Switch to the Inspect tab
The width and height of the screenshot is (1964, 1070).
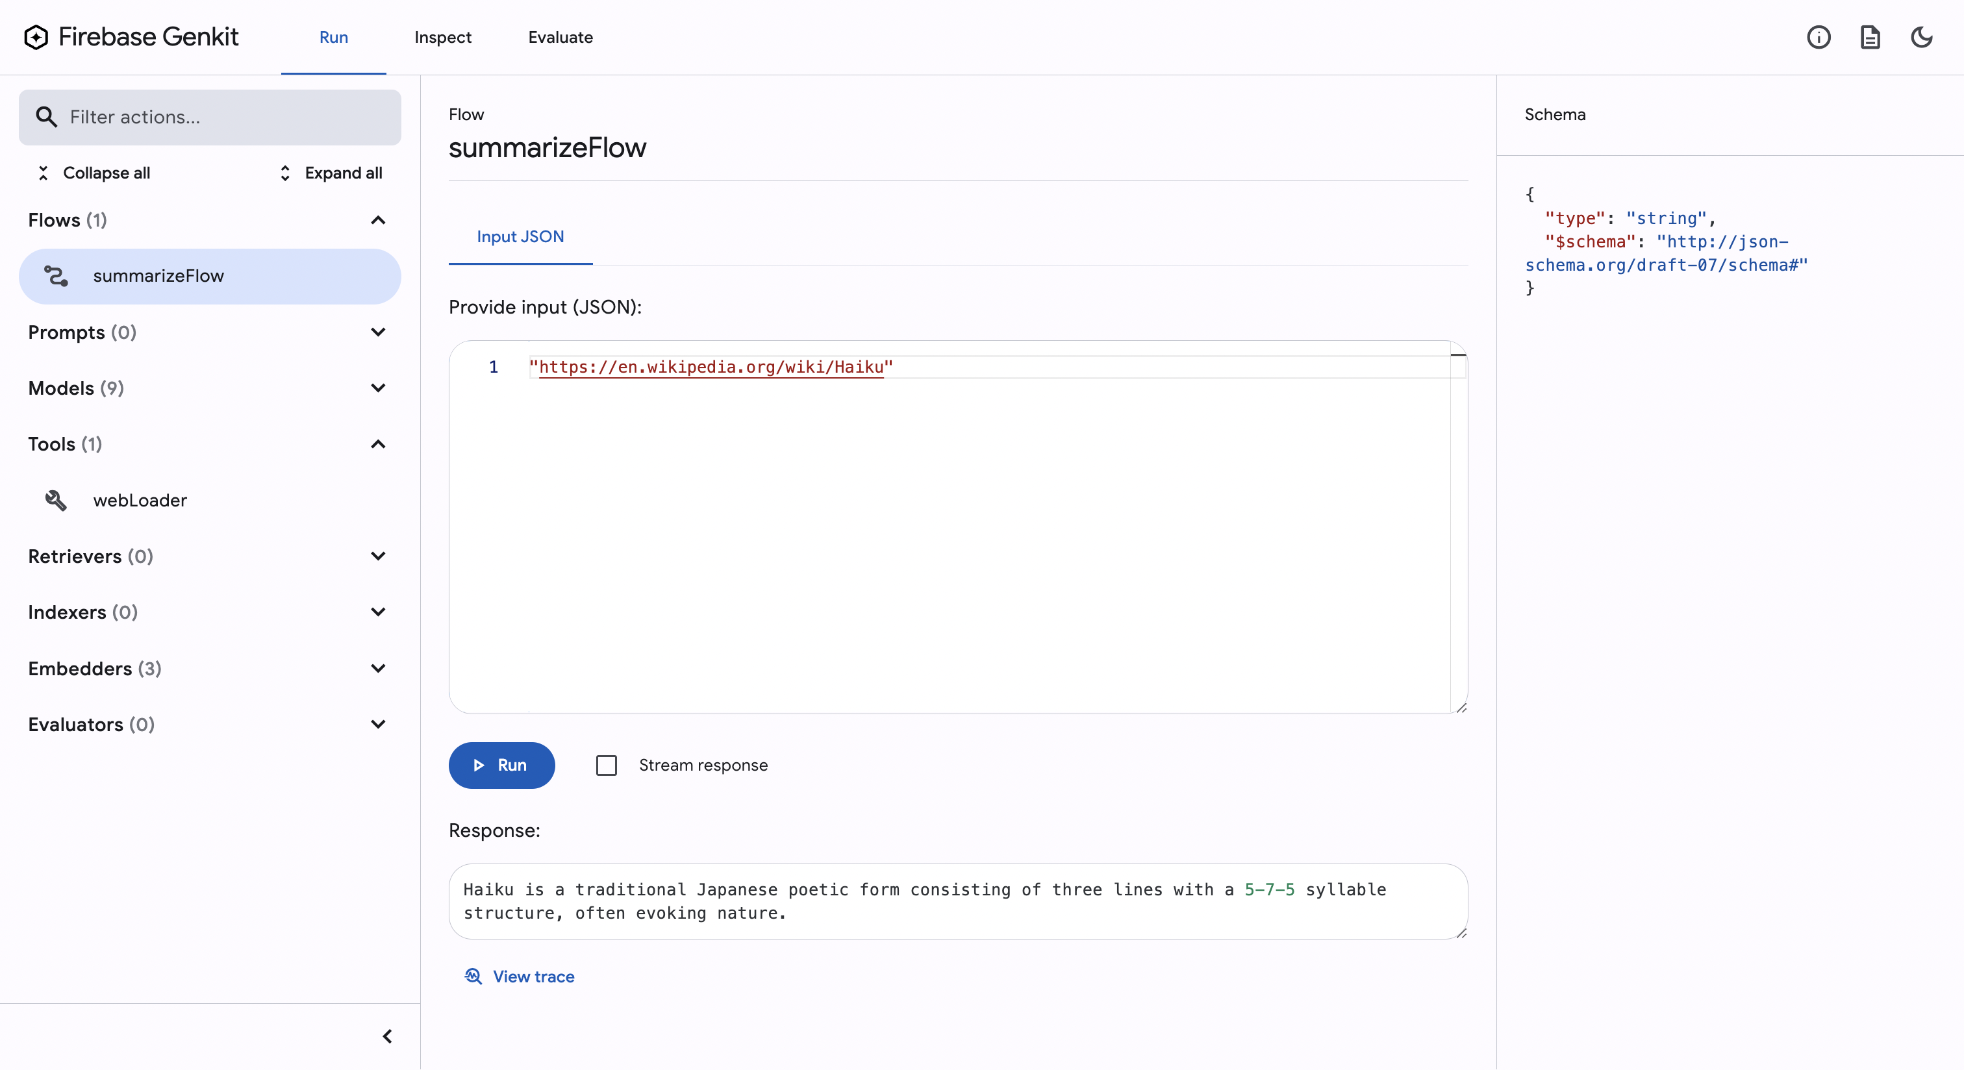tap(442, 38)
